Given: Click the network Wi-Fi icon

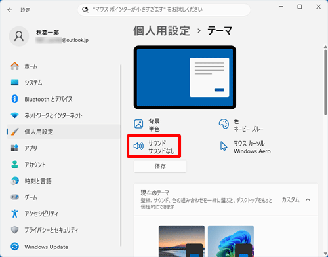Looking at the screenshot, I should [14, 115].
